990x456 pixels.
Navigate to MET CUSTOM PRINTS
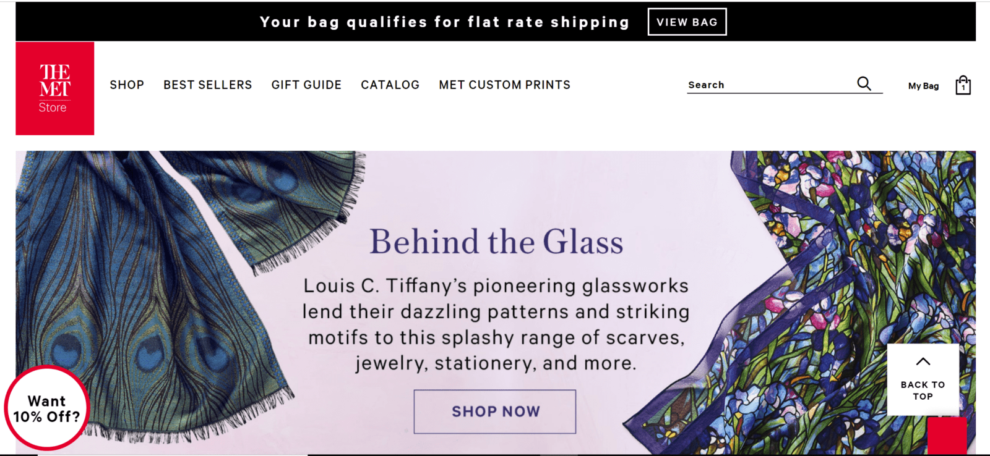(505, 85)
